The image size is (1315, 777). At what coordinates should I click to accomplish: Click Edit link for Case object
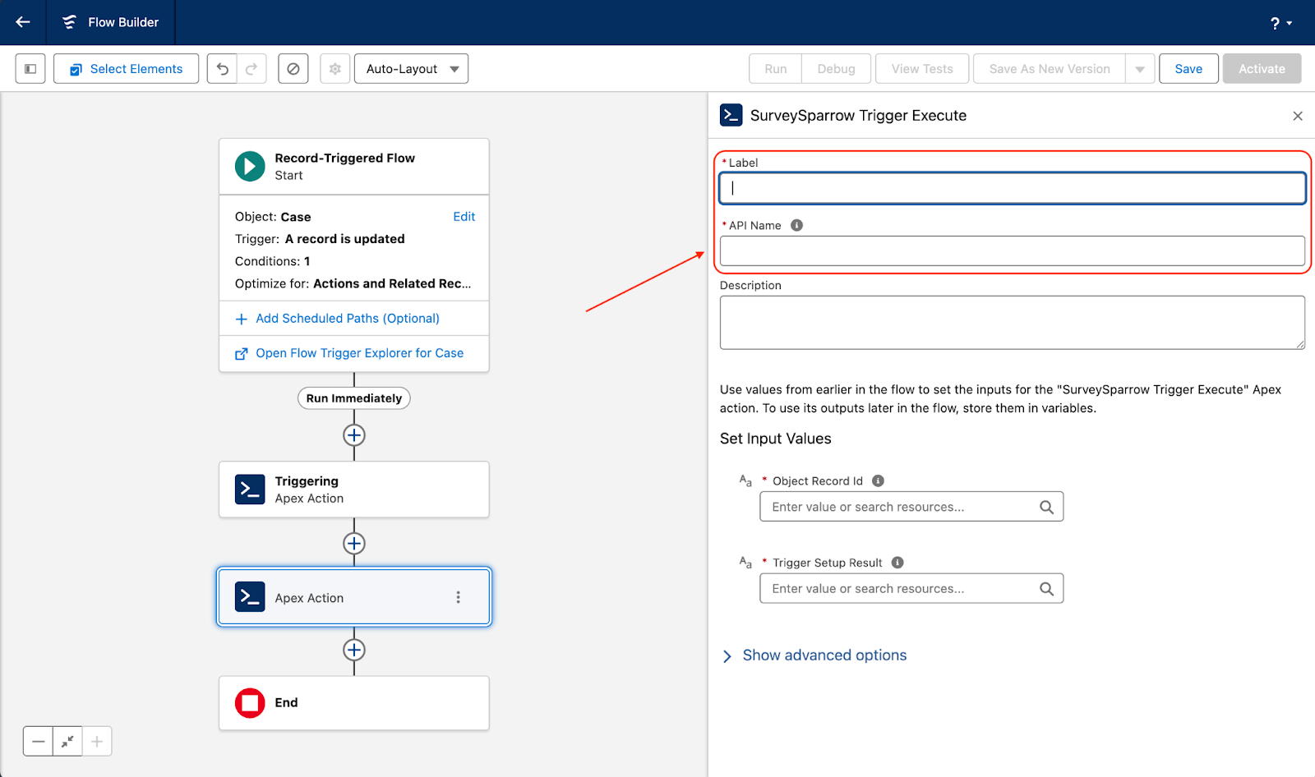coord(464,217)
